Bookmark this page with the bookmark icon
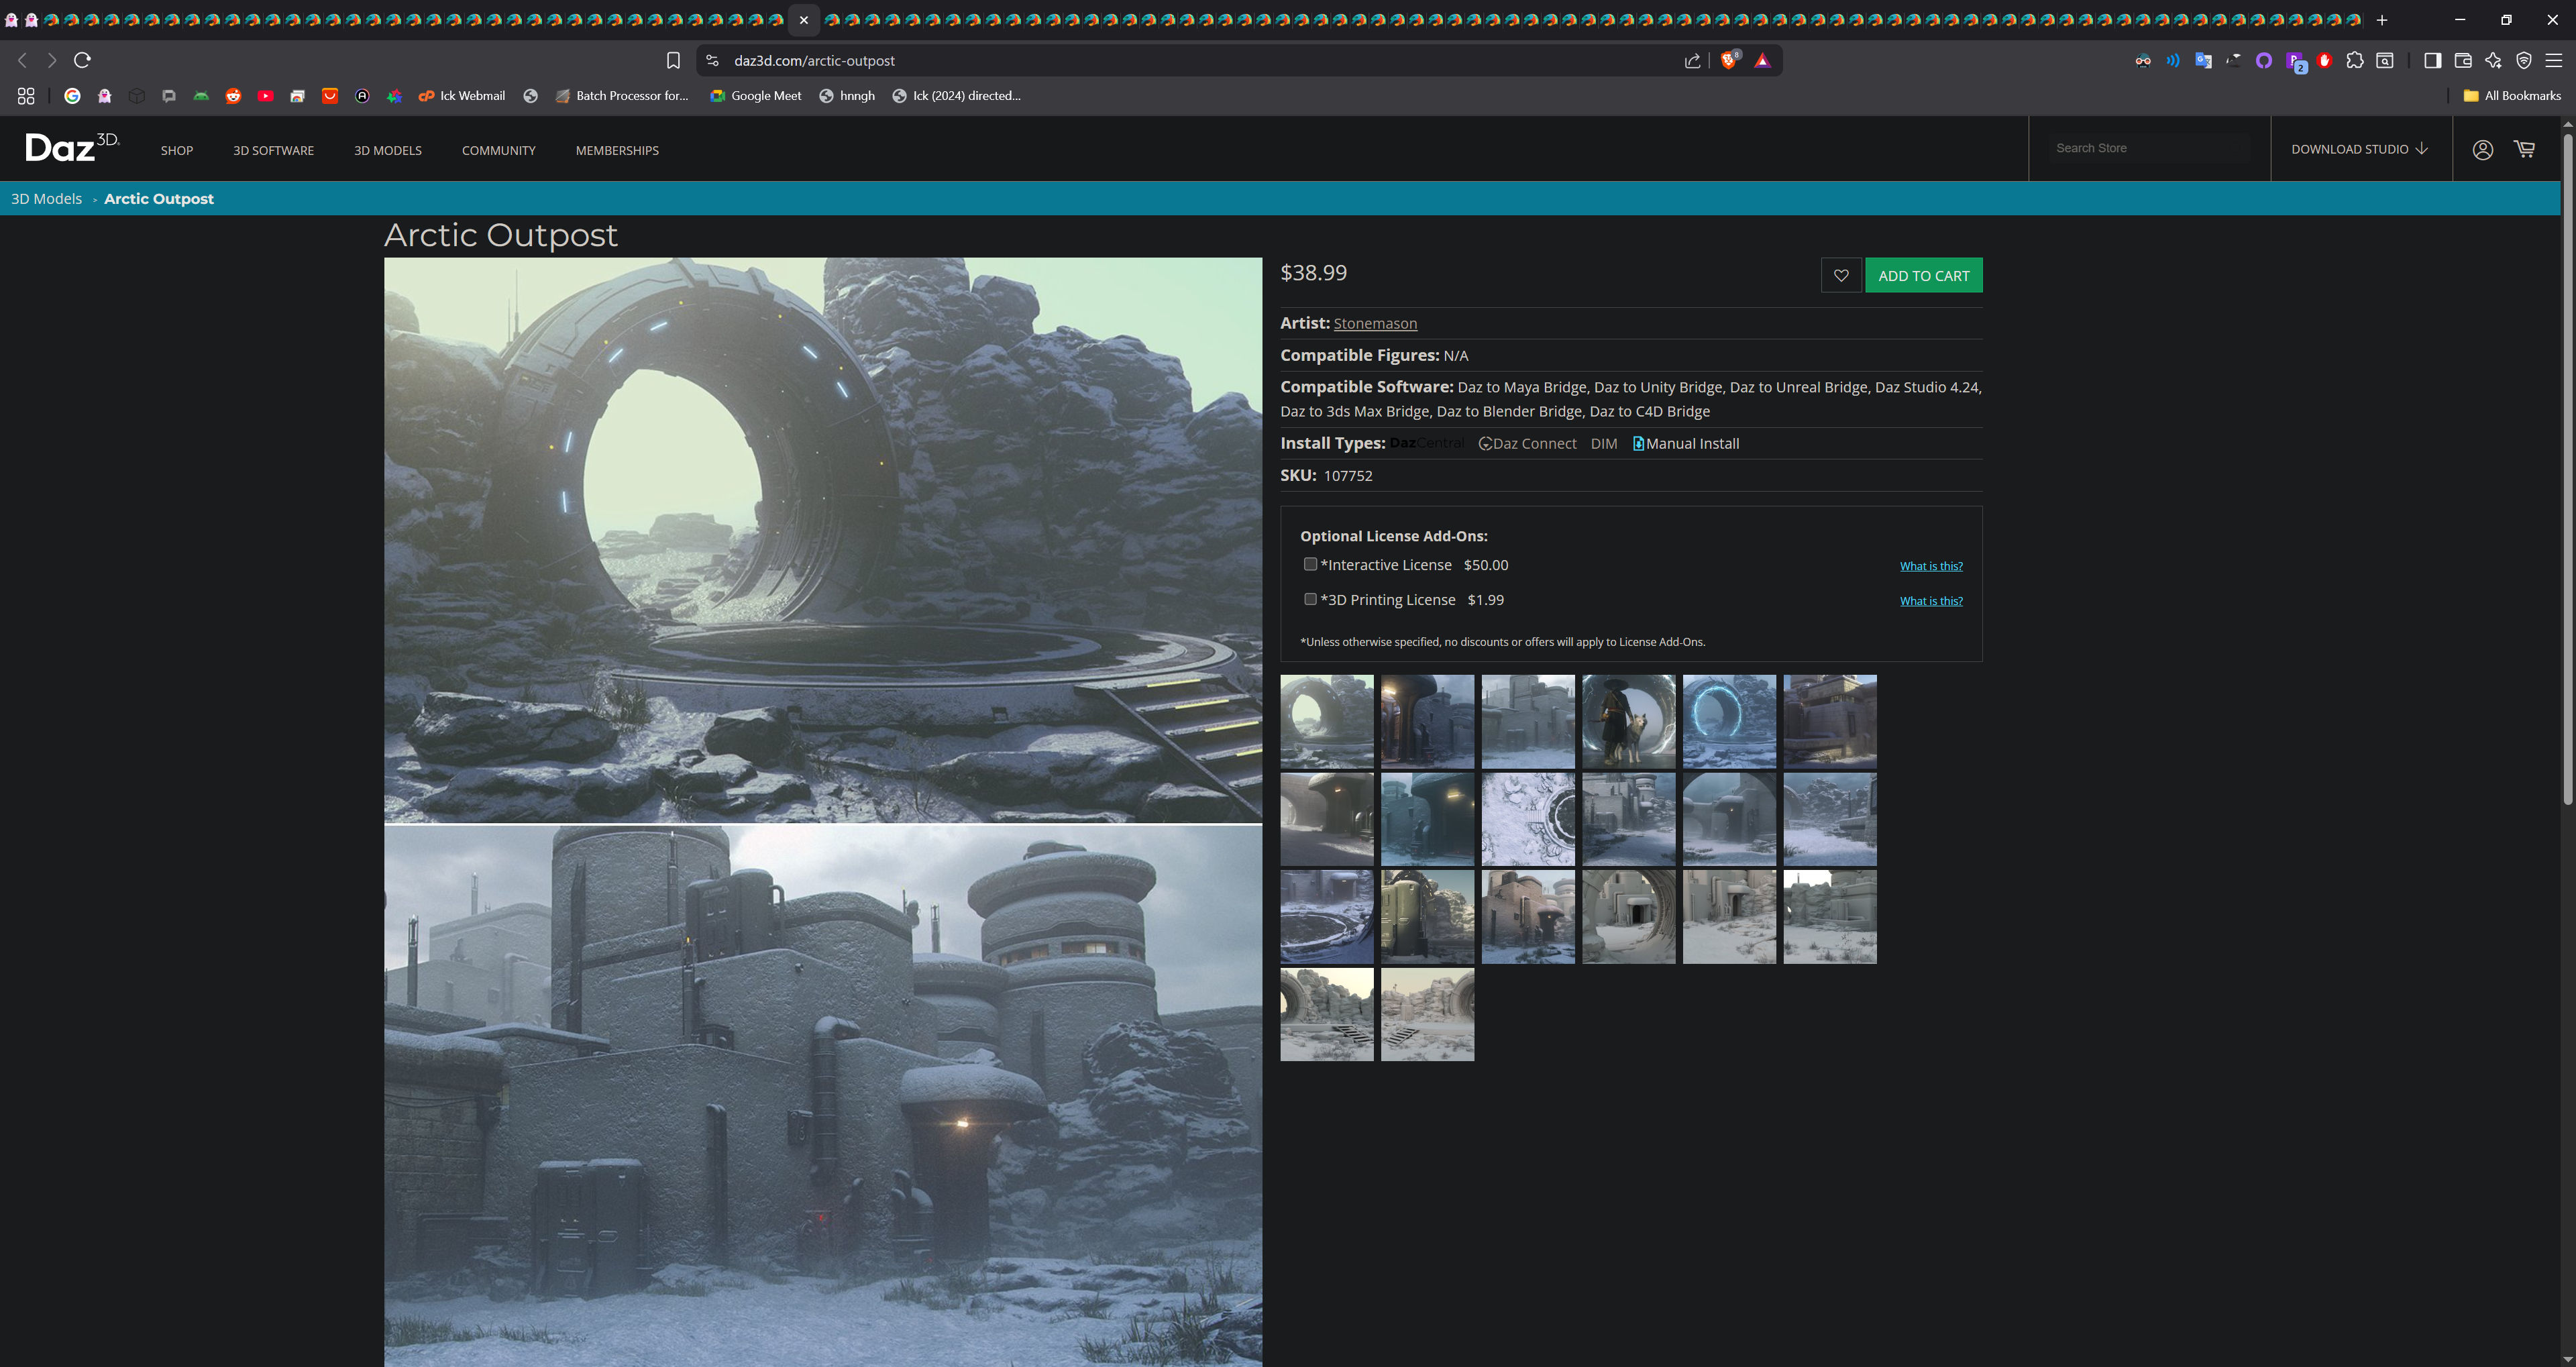Image resolution: width=2576 pixels, height=1367 pixels. 673,61
